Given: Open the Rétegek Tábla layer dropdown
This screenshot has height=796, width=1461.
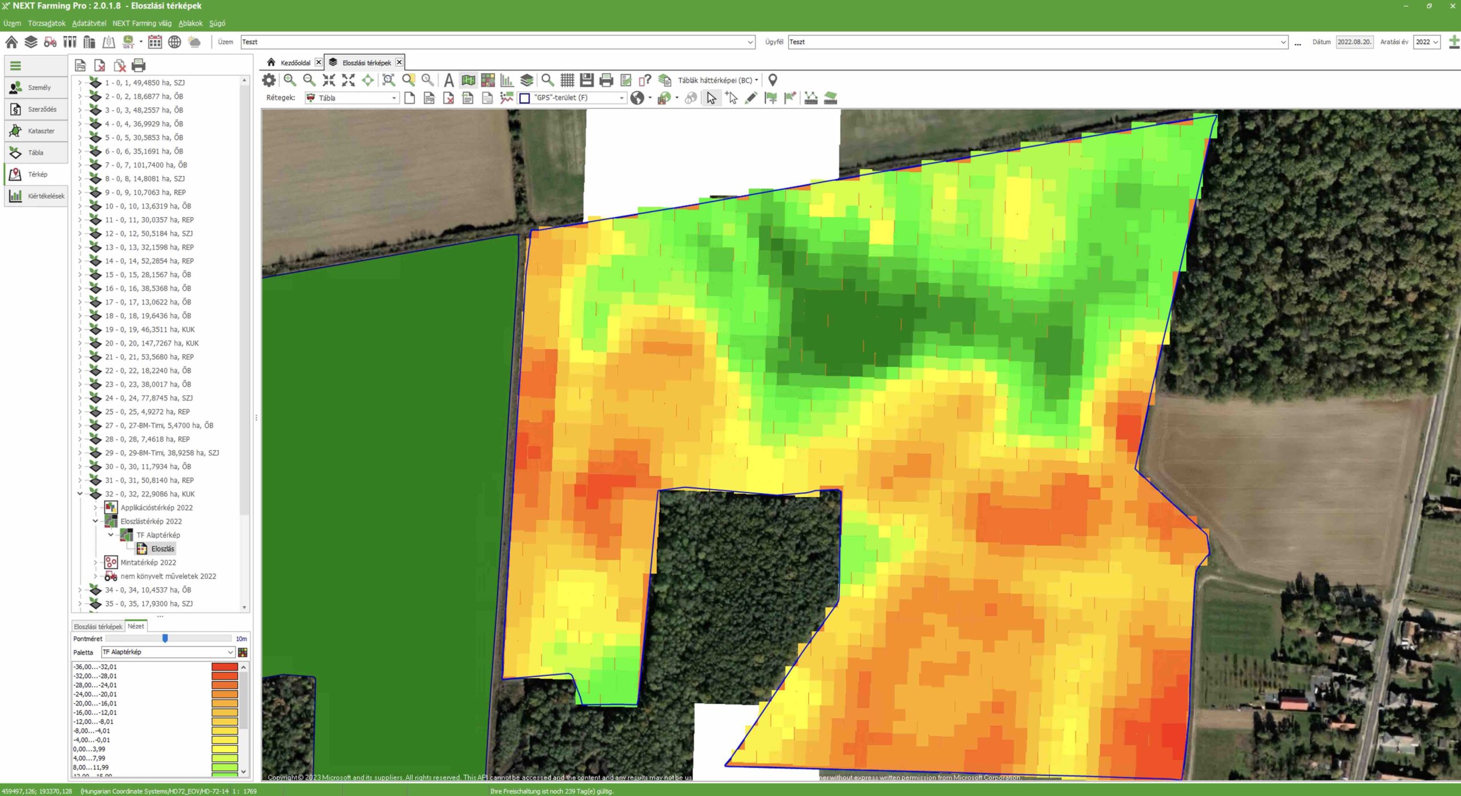Looking at the screenshot, I should click(x=352, y=98).
